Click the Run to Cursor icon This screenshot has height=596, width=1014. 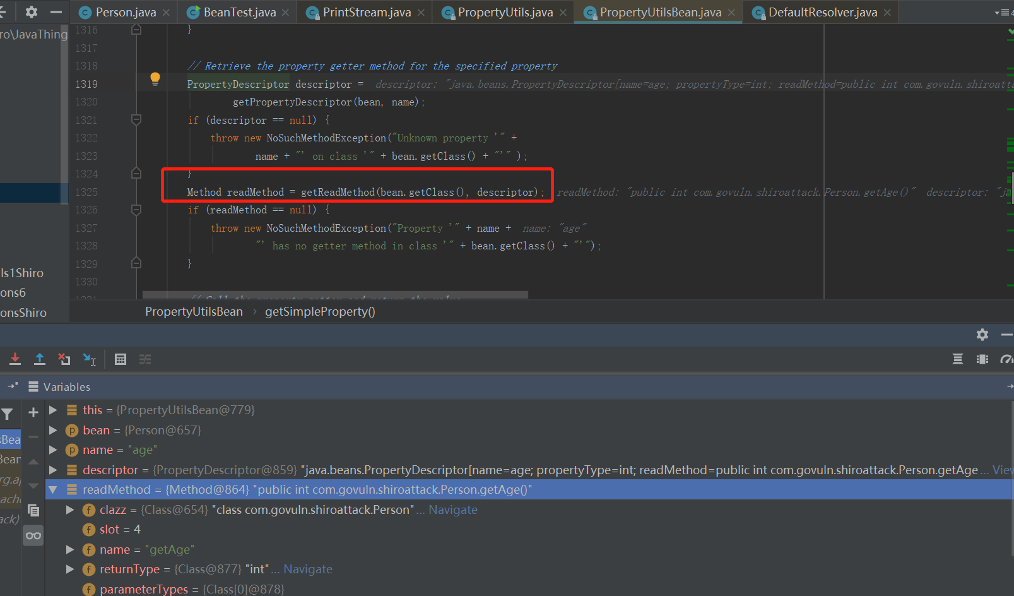click(90, 359)
